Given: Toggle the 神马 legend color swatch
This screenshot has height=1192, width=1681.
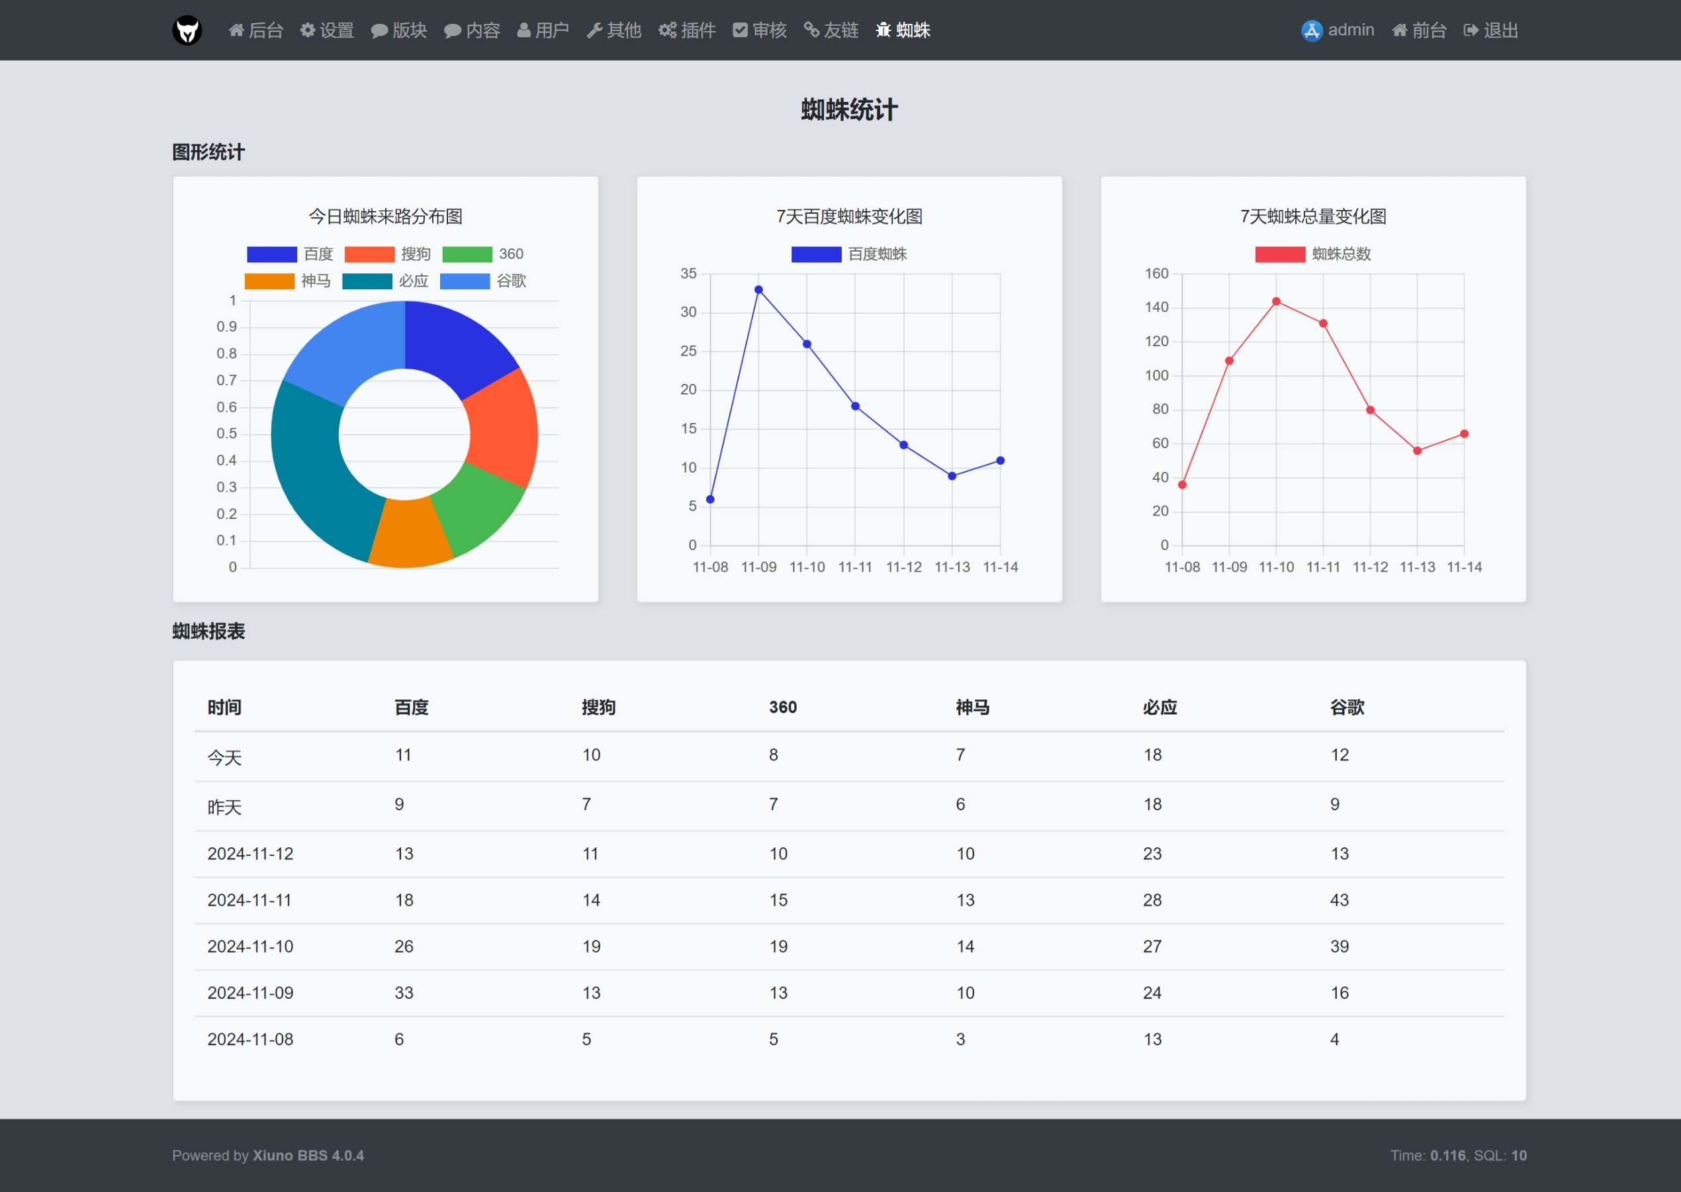Looking at the screenshot, I should (x=269, y=281).
